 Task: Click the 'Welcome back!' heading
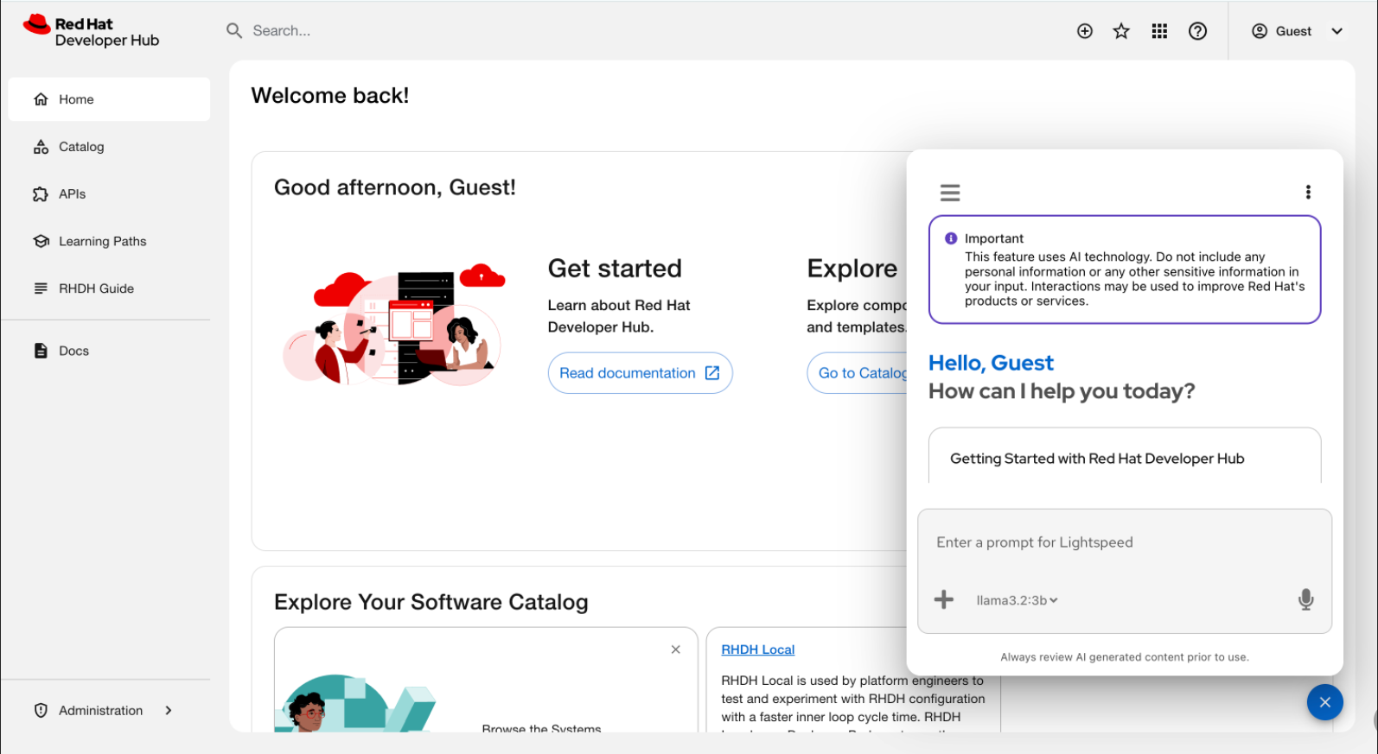click(330, 95)
